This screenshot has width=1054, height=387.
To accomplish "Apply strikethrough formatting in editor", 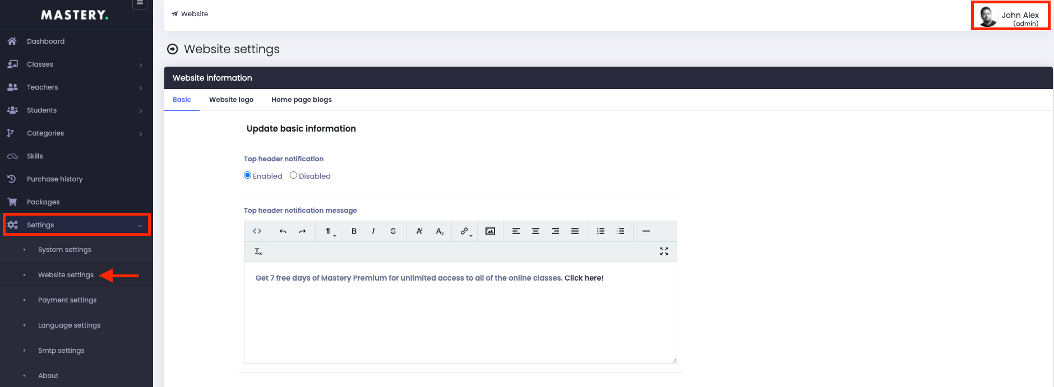I will pos(393,231).
